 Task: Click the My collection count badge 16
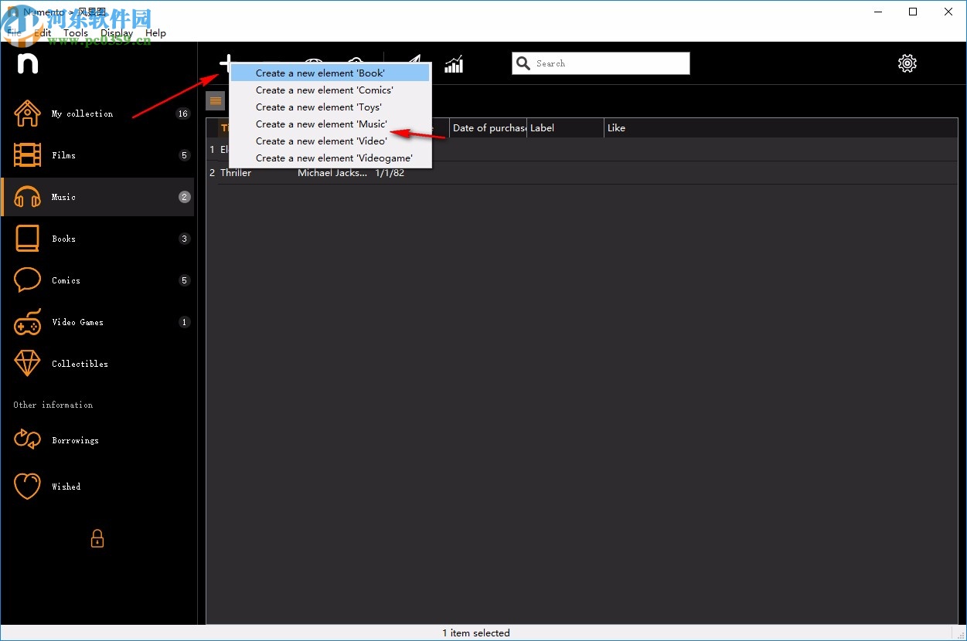(x=183, y=114)
